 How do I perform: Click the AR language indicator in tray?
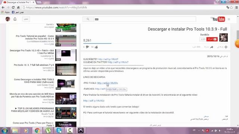pyautogui.click(x=194, y=130)
